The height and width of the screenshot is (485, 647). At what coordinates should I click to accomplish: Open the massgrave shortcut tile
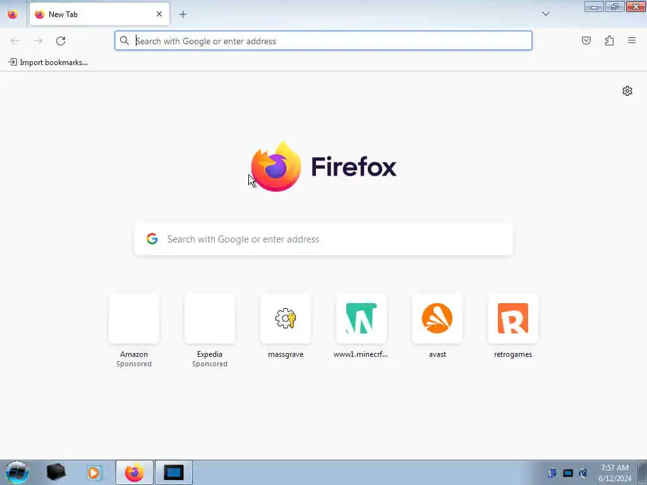[x=286, y=318]
